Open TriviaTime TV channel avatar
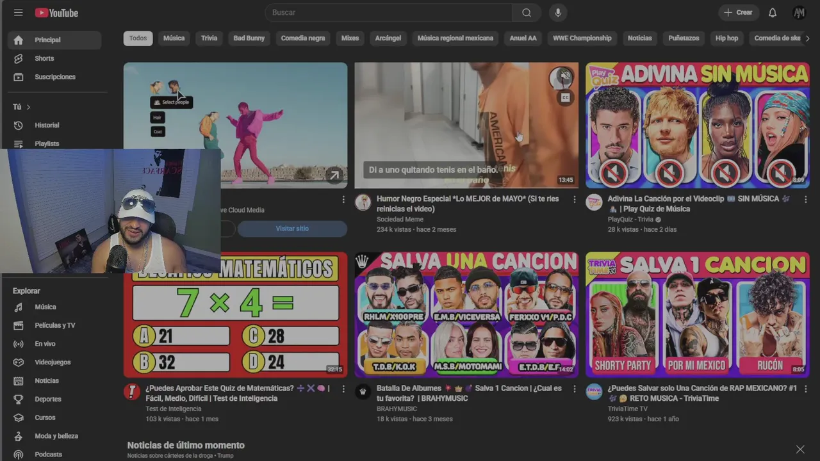This screenshot has width=820, height=461. [x=594, y=392]
